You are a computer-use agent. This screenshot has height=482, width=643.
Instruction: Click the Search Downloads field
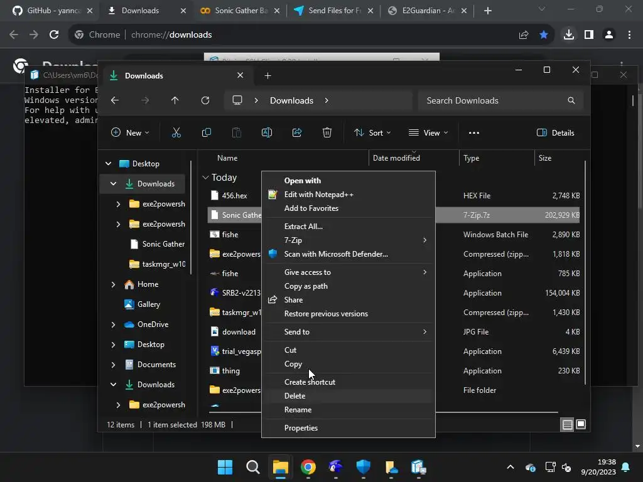(493, 100)
